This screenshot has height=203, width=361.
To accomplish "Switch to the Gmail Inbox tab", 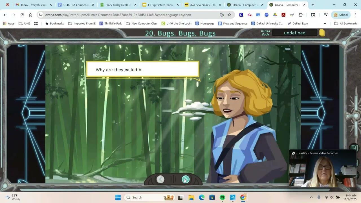I will click(x=34, y=5).
